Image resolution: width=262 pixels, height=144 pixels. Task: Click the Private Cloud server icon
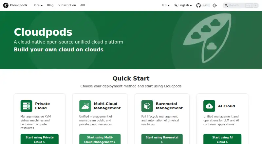(27, 106)
